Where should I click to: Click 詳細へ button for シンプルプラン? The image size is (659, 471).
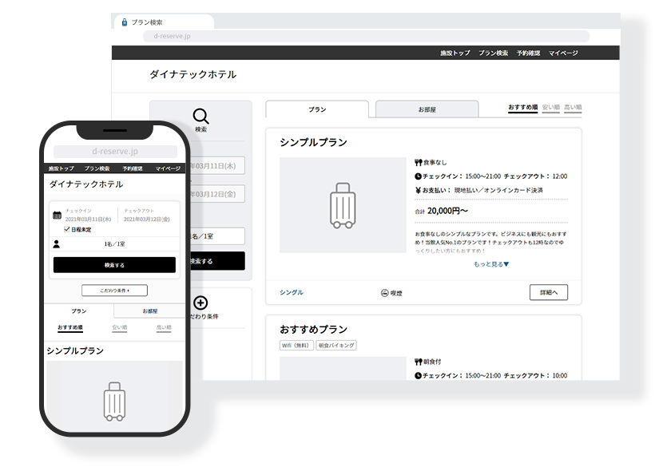[549, 292]
